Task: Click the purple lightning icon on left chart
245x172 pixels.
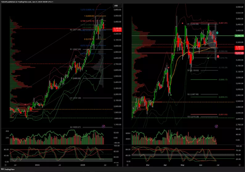Action: [x=103, y=126]
